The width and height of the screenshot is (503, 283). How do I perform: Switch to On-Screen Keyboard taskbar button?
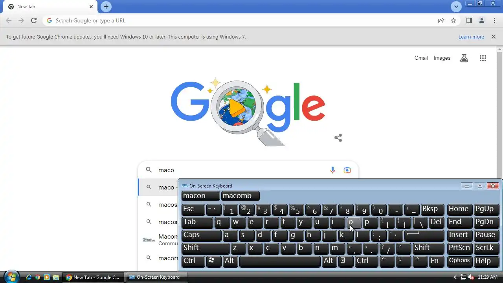click(x=158, y=277)
